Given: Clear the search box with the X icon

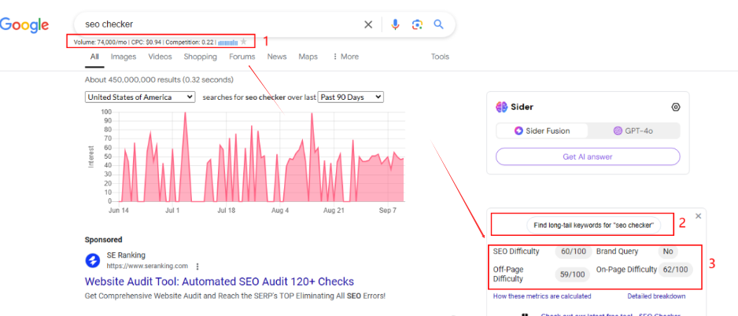Looking at the screenshot, I should click(x=368, y=24).
